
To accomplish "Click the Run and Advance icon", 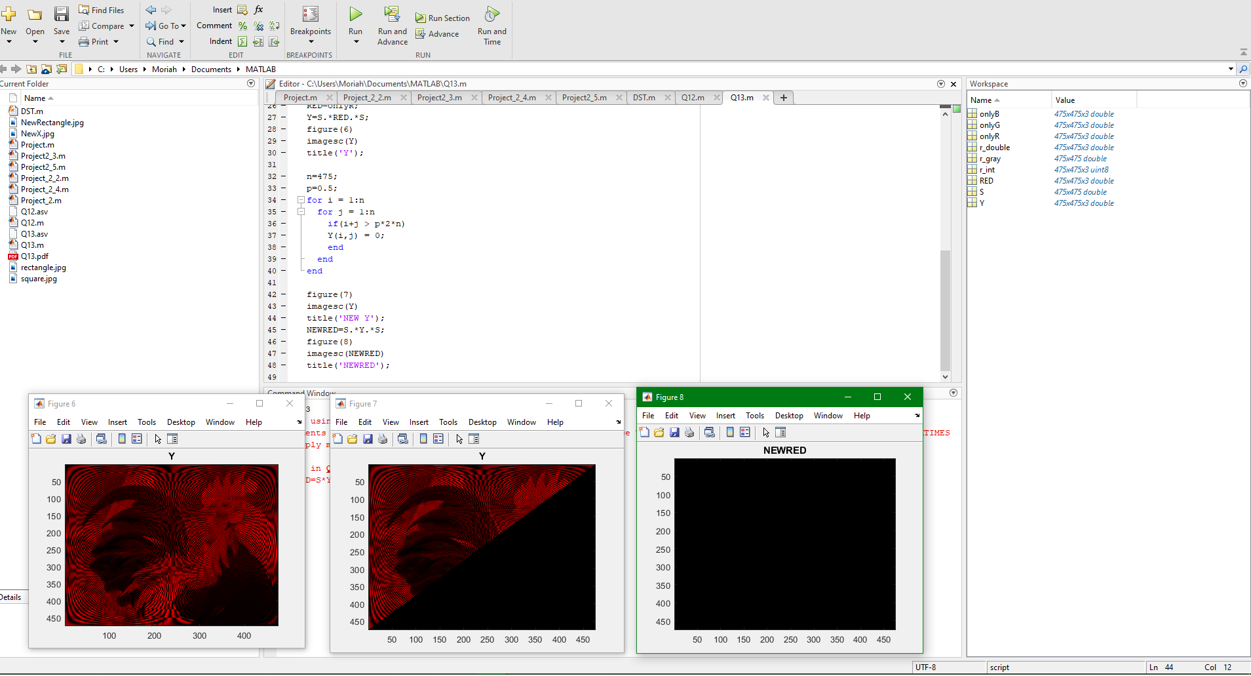I will click(392, 14).
